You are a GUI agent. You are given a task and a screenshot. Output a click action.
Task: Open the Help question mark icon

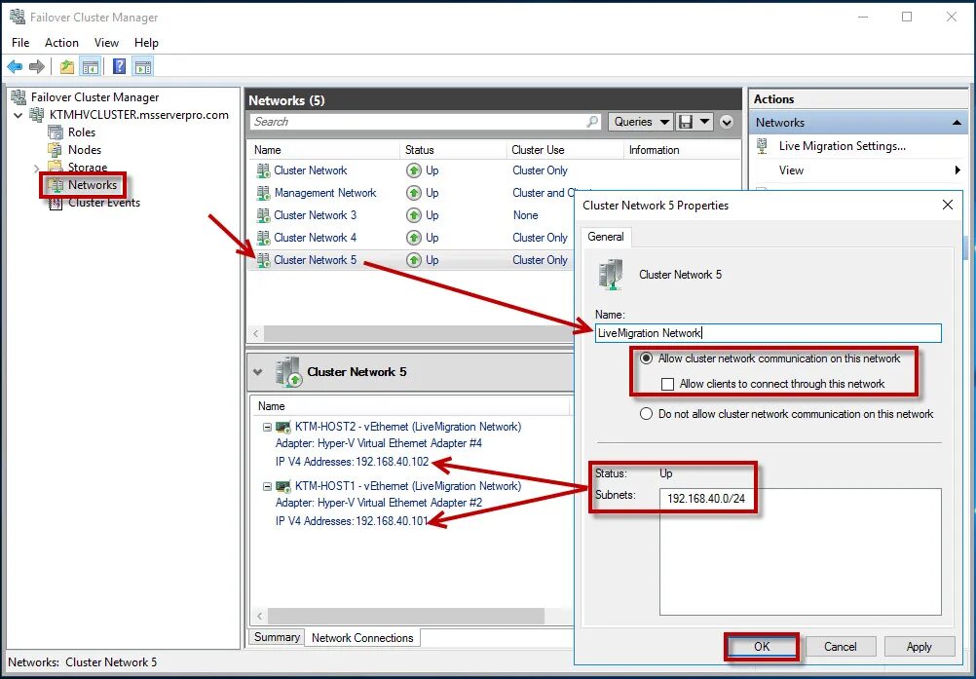point(120,66)
